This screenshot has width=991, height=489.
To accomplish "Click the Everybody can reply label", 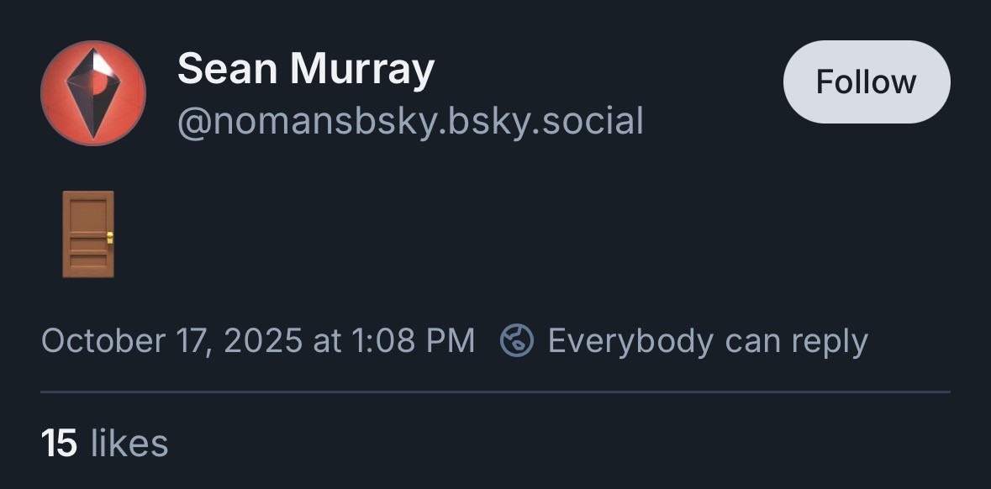I will click(x=707, y=341).
